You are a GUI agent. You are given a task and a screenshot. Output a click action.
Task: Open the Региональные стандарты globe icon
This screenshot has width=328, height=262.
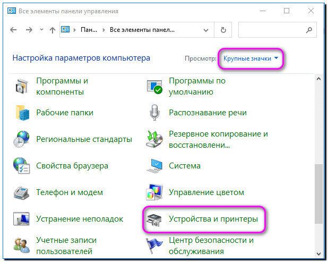point(21,139)
